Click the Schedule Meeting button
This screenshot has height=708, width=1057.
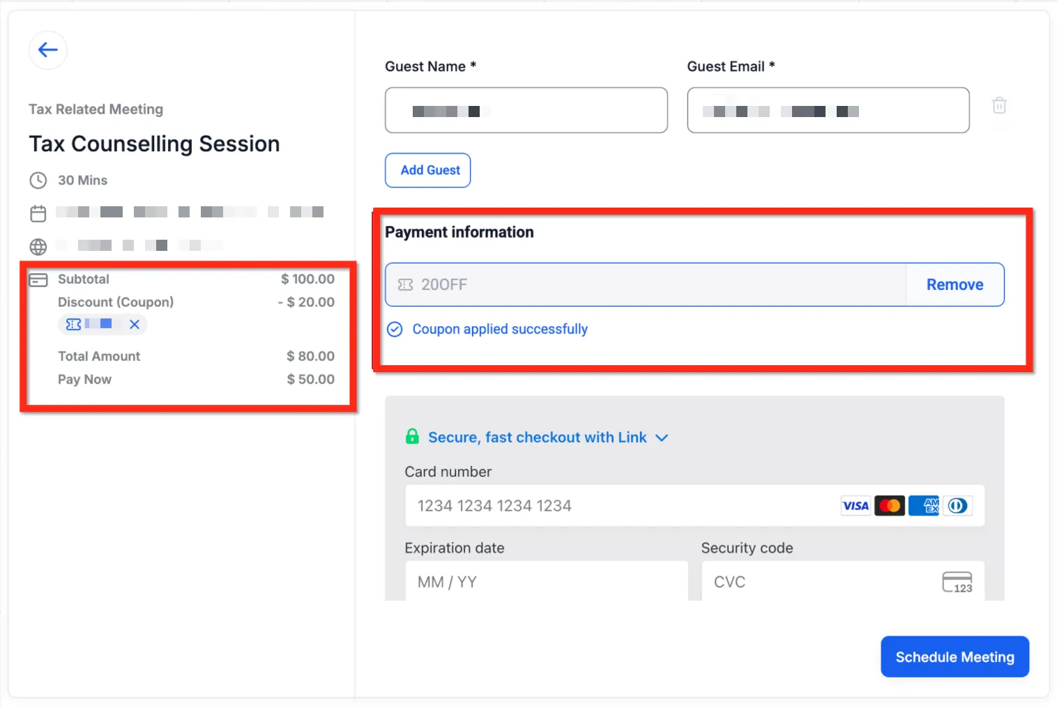point(955,656)
